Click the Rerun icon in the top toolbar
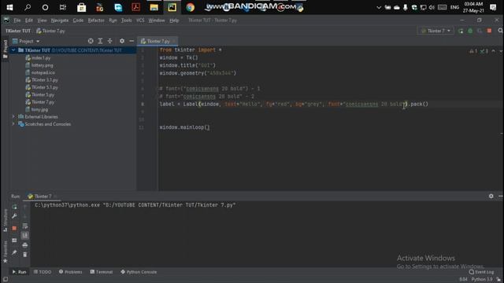 coord(461,31)
